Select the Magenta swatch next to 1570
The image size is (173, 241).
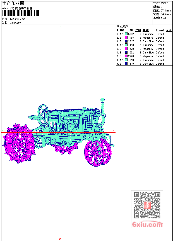(x=126, y=49)
